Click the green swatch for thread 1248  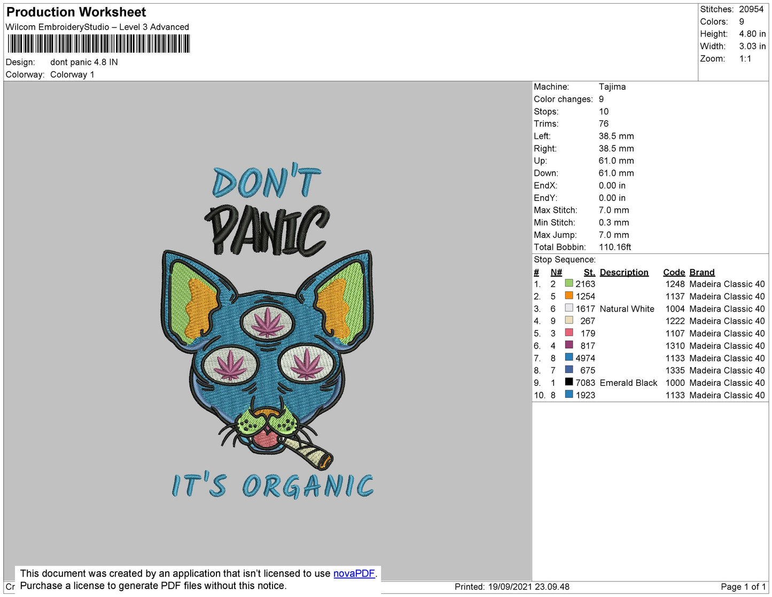point(569,284)
